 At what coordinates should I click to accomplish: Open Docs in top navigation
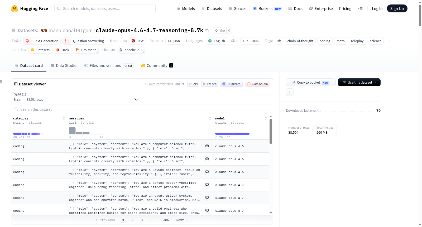pos(295,9)
